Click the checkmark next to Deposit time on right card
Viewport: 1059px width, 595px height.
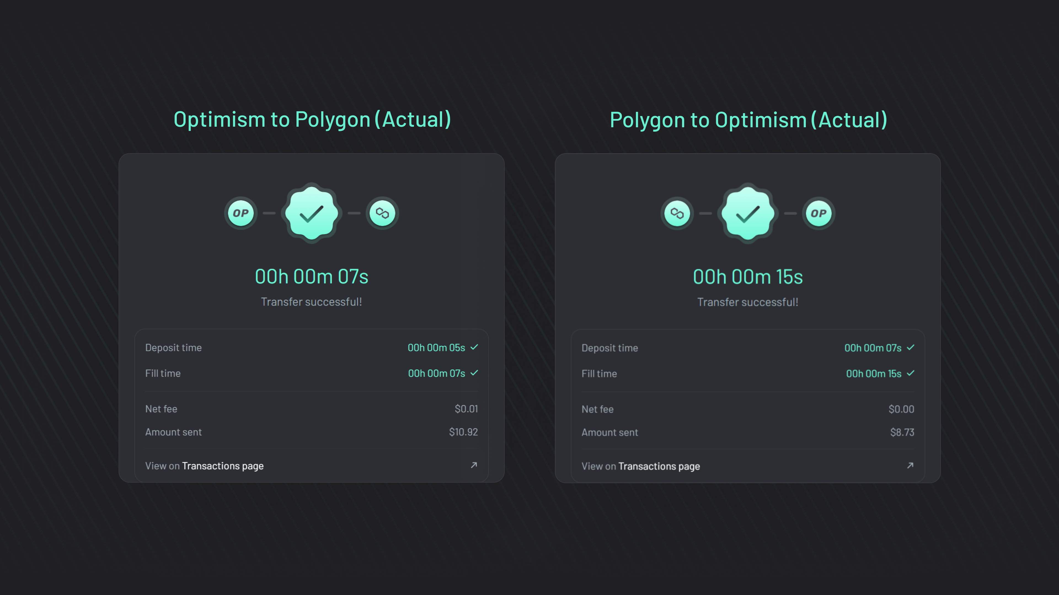911,347
